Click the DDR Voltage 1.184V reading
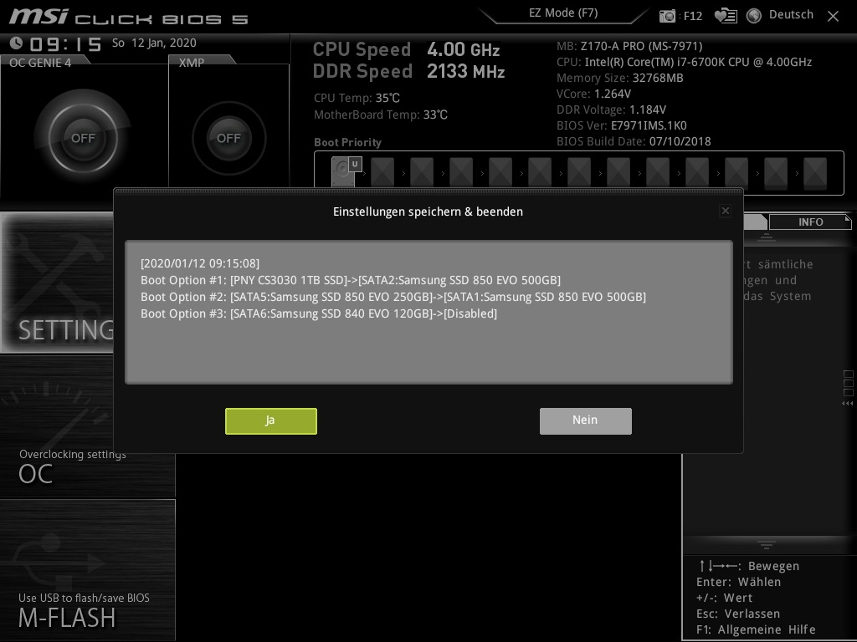The height and width of the screenshot is (642, 857). [x=611, y=110]
